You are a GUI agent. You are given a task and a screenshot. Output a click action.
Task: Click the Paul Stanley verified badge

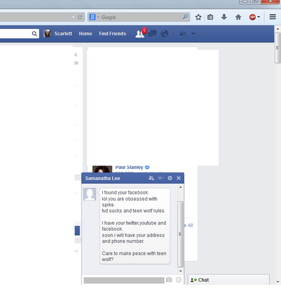point(147,167)
